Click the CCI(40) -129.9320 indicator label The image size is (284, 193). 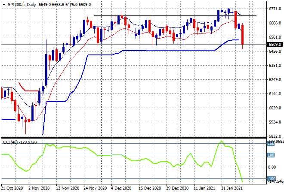(20, 142)
